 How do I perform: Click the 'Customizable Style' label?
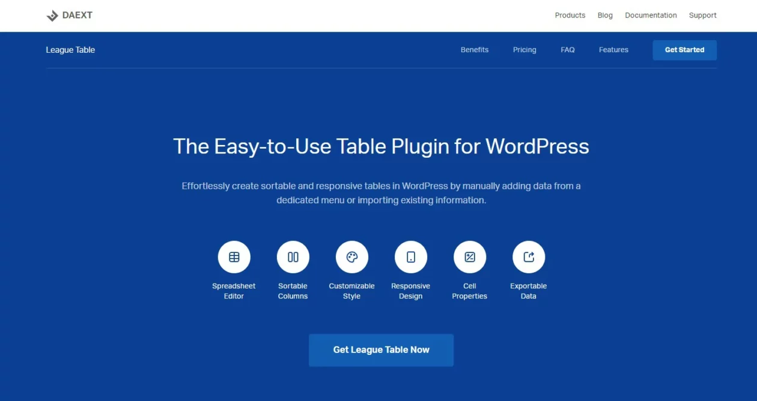pos(352,291)
